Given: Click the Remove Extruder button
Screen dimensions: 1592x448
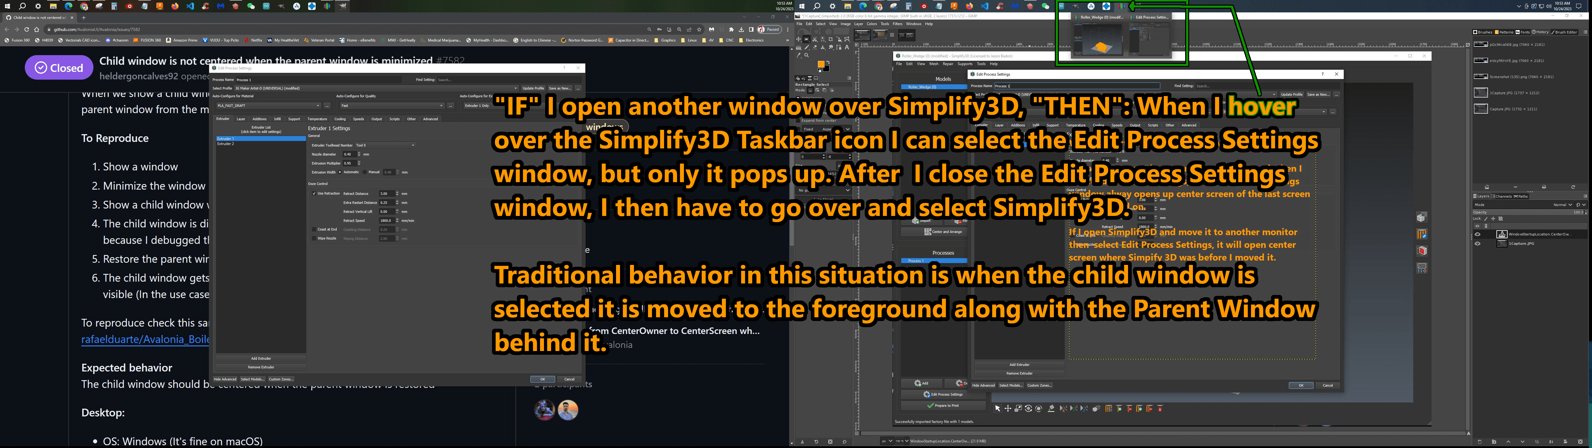Looking at the screenshot, I should [261, 367].
